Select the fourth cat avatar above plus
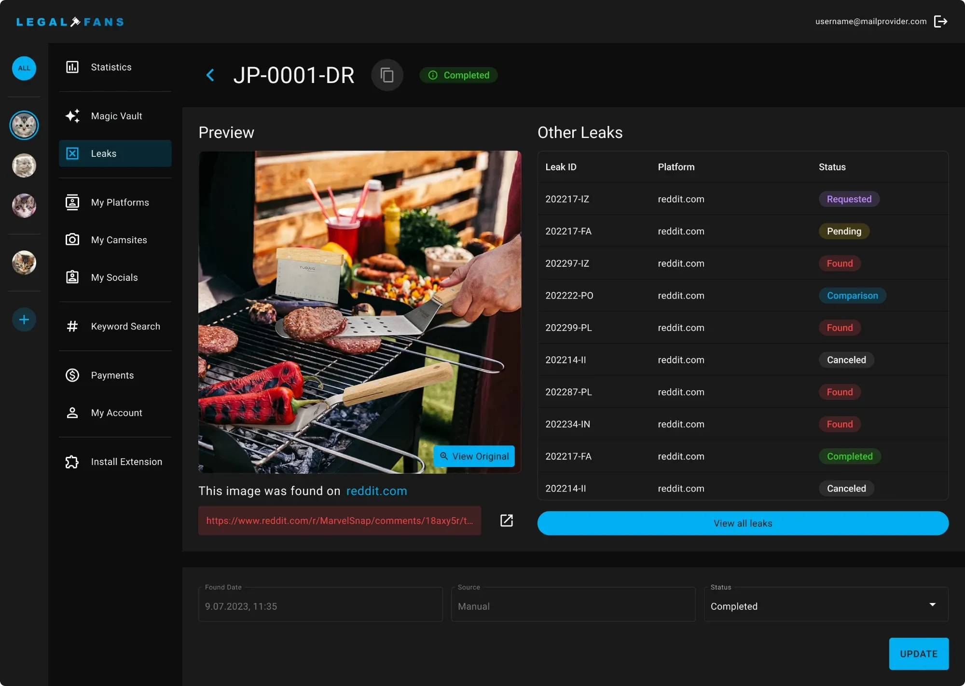Screen dimensions: 965x686 click(24, 263)
